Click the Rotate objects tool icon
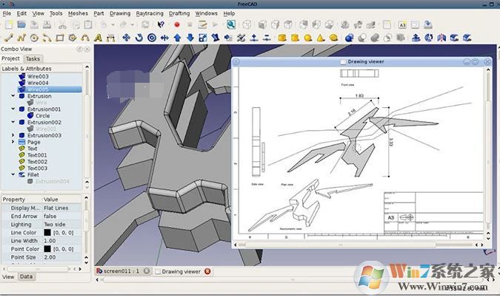 139,37
